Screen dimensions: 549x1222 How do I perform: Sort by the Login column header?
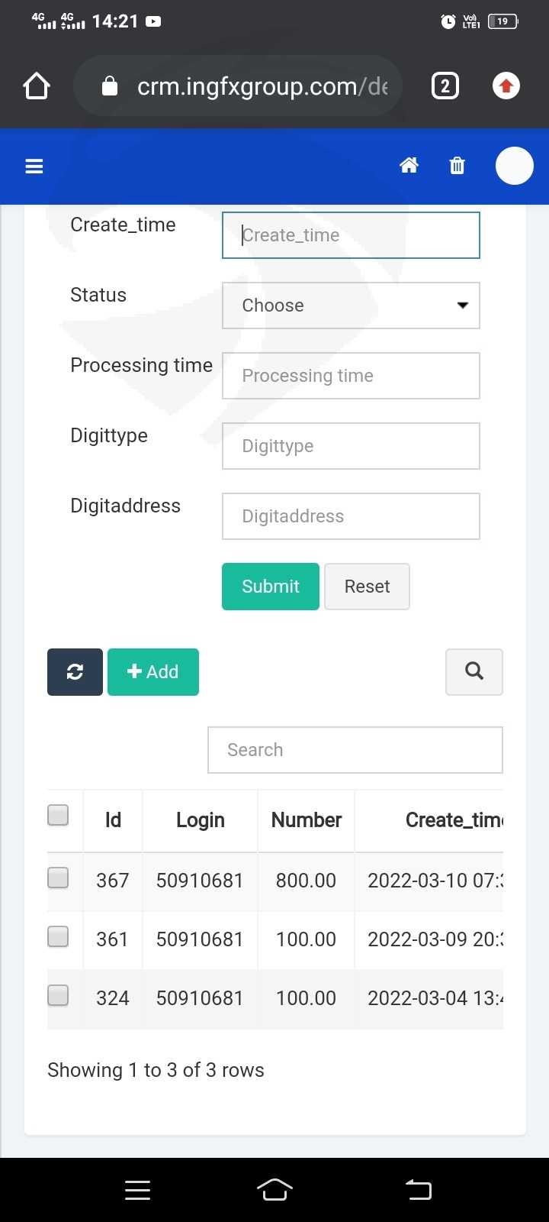(201, 820)
